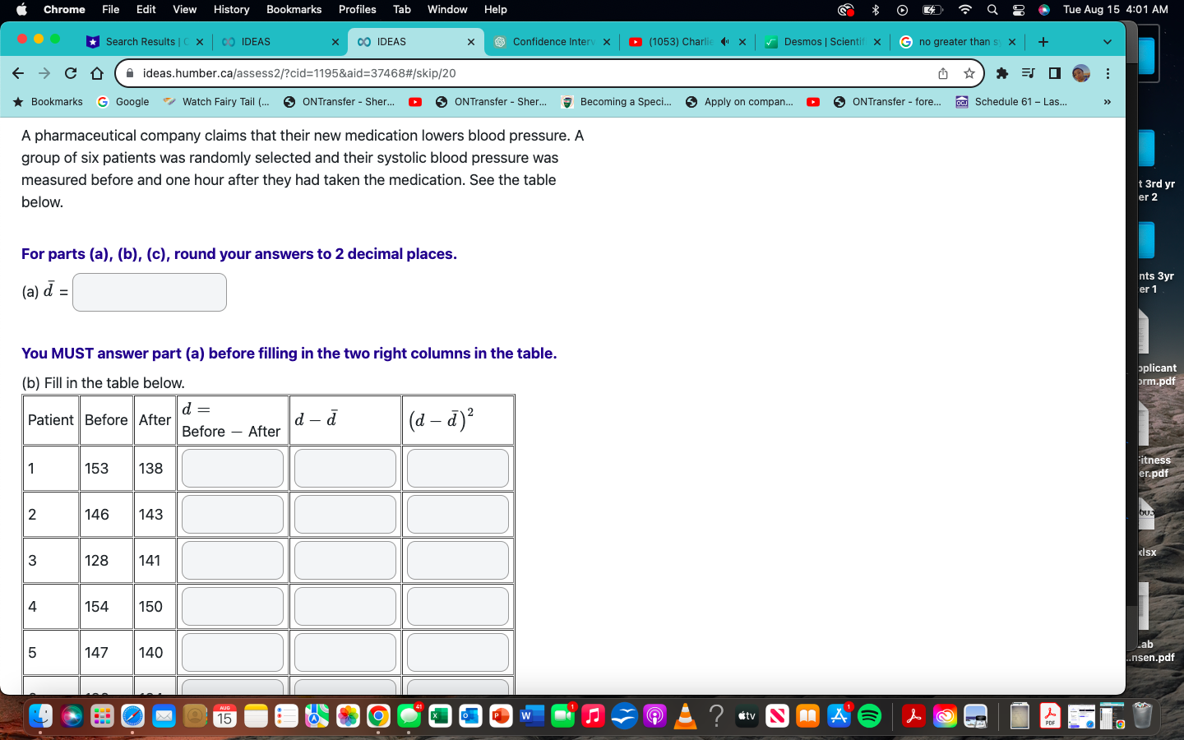Toggle the bookmark star for this page
Image resolution: width=1184 pixels, height=740 pixels.
pos(969,73)
